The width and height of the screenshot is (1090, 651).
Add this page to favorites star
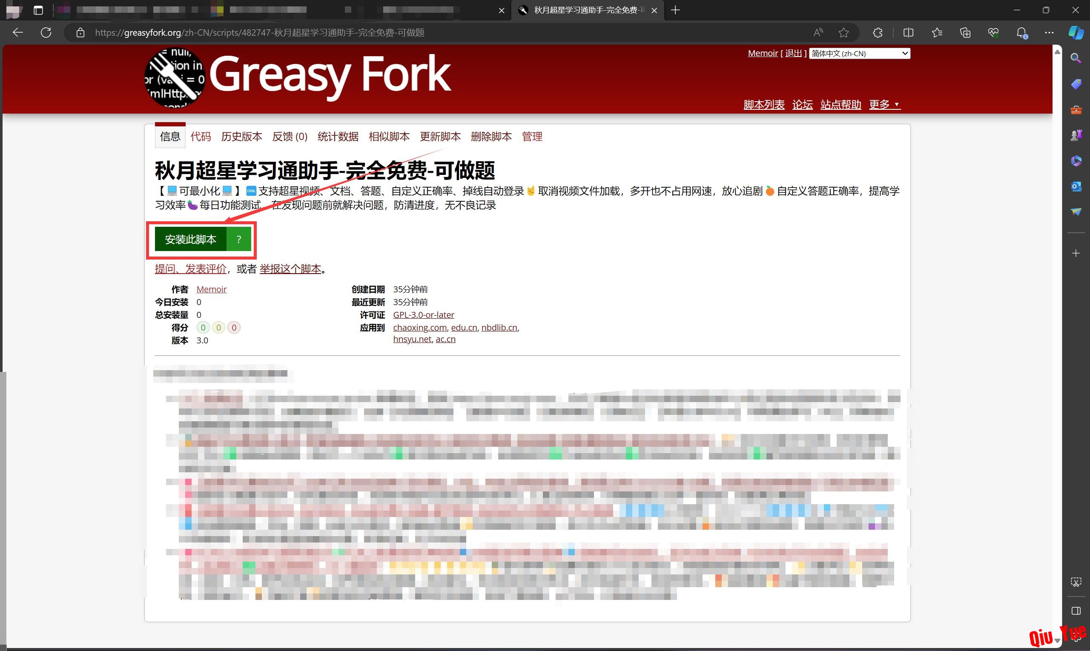tap(843, 32)
